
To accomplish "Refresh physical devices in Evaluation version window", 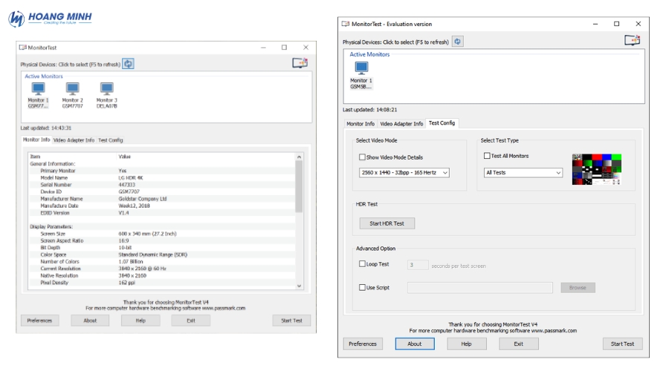I will (x=457, y=42).
